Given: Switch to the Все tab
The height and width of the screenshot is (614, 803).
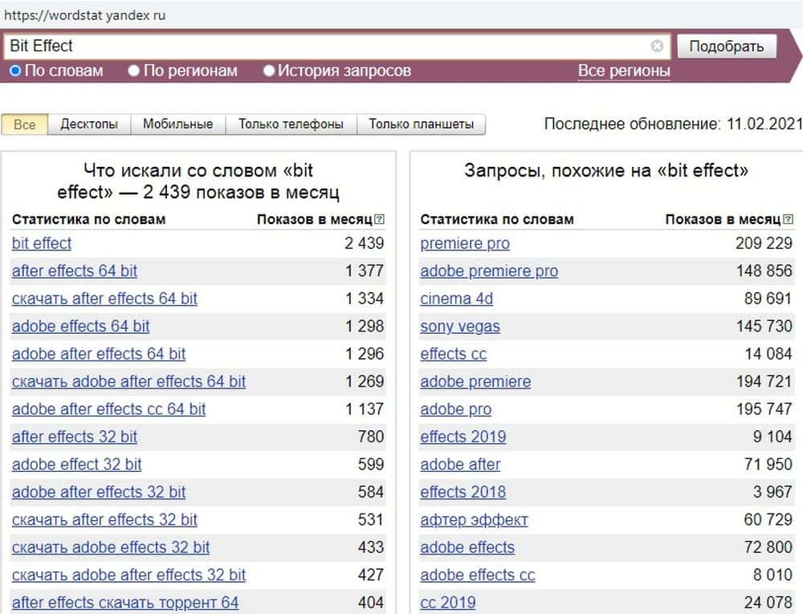Looking at the screenshot, I should coord(25,125).
